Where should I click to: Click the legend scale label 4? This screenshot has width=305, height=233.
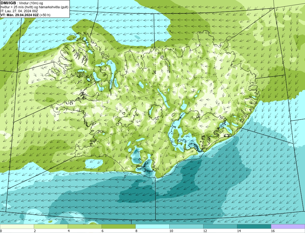[x=69, y=231]
